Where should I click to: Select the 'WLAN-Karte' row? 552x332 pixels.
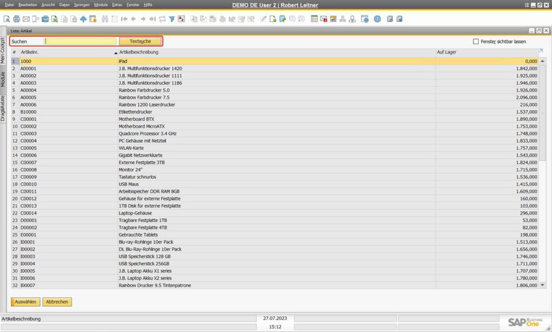[x=274, y=148]
